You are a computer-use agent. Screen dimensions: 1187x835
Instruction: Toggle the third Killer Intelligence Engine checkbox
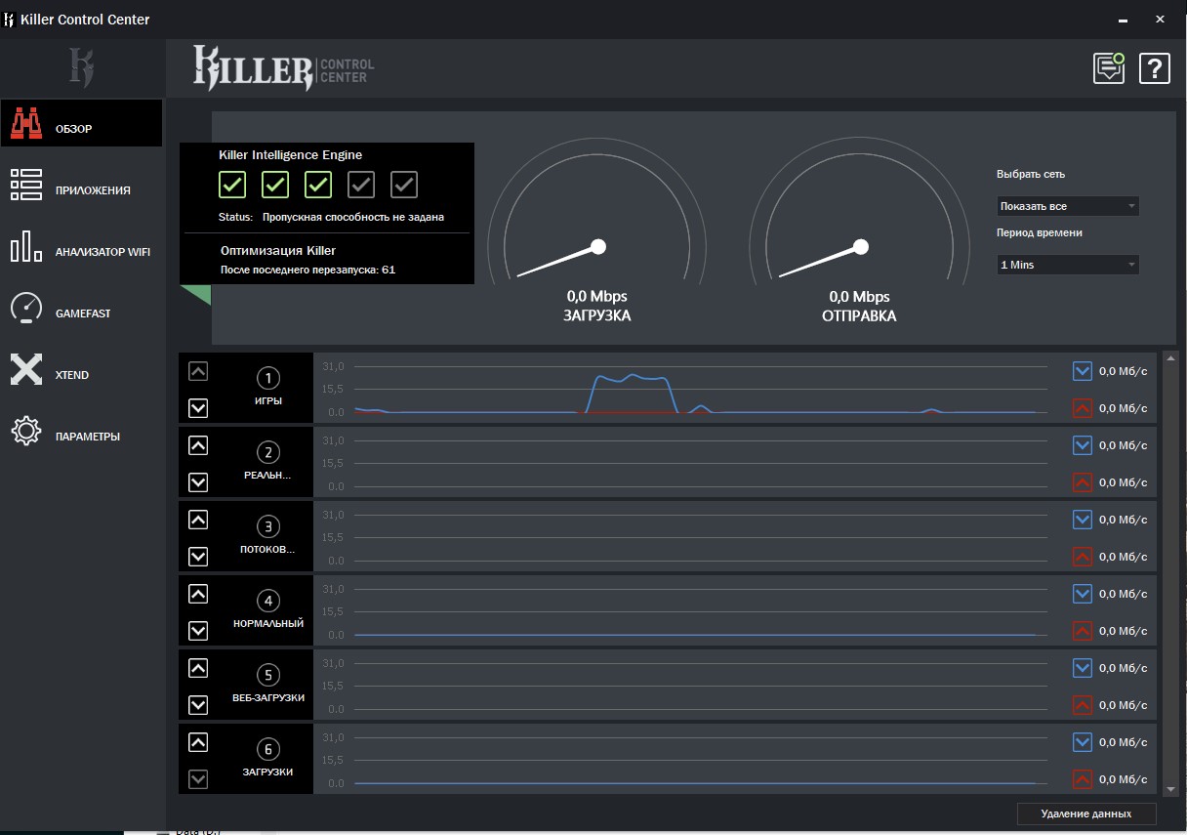318,185
